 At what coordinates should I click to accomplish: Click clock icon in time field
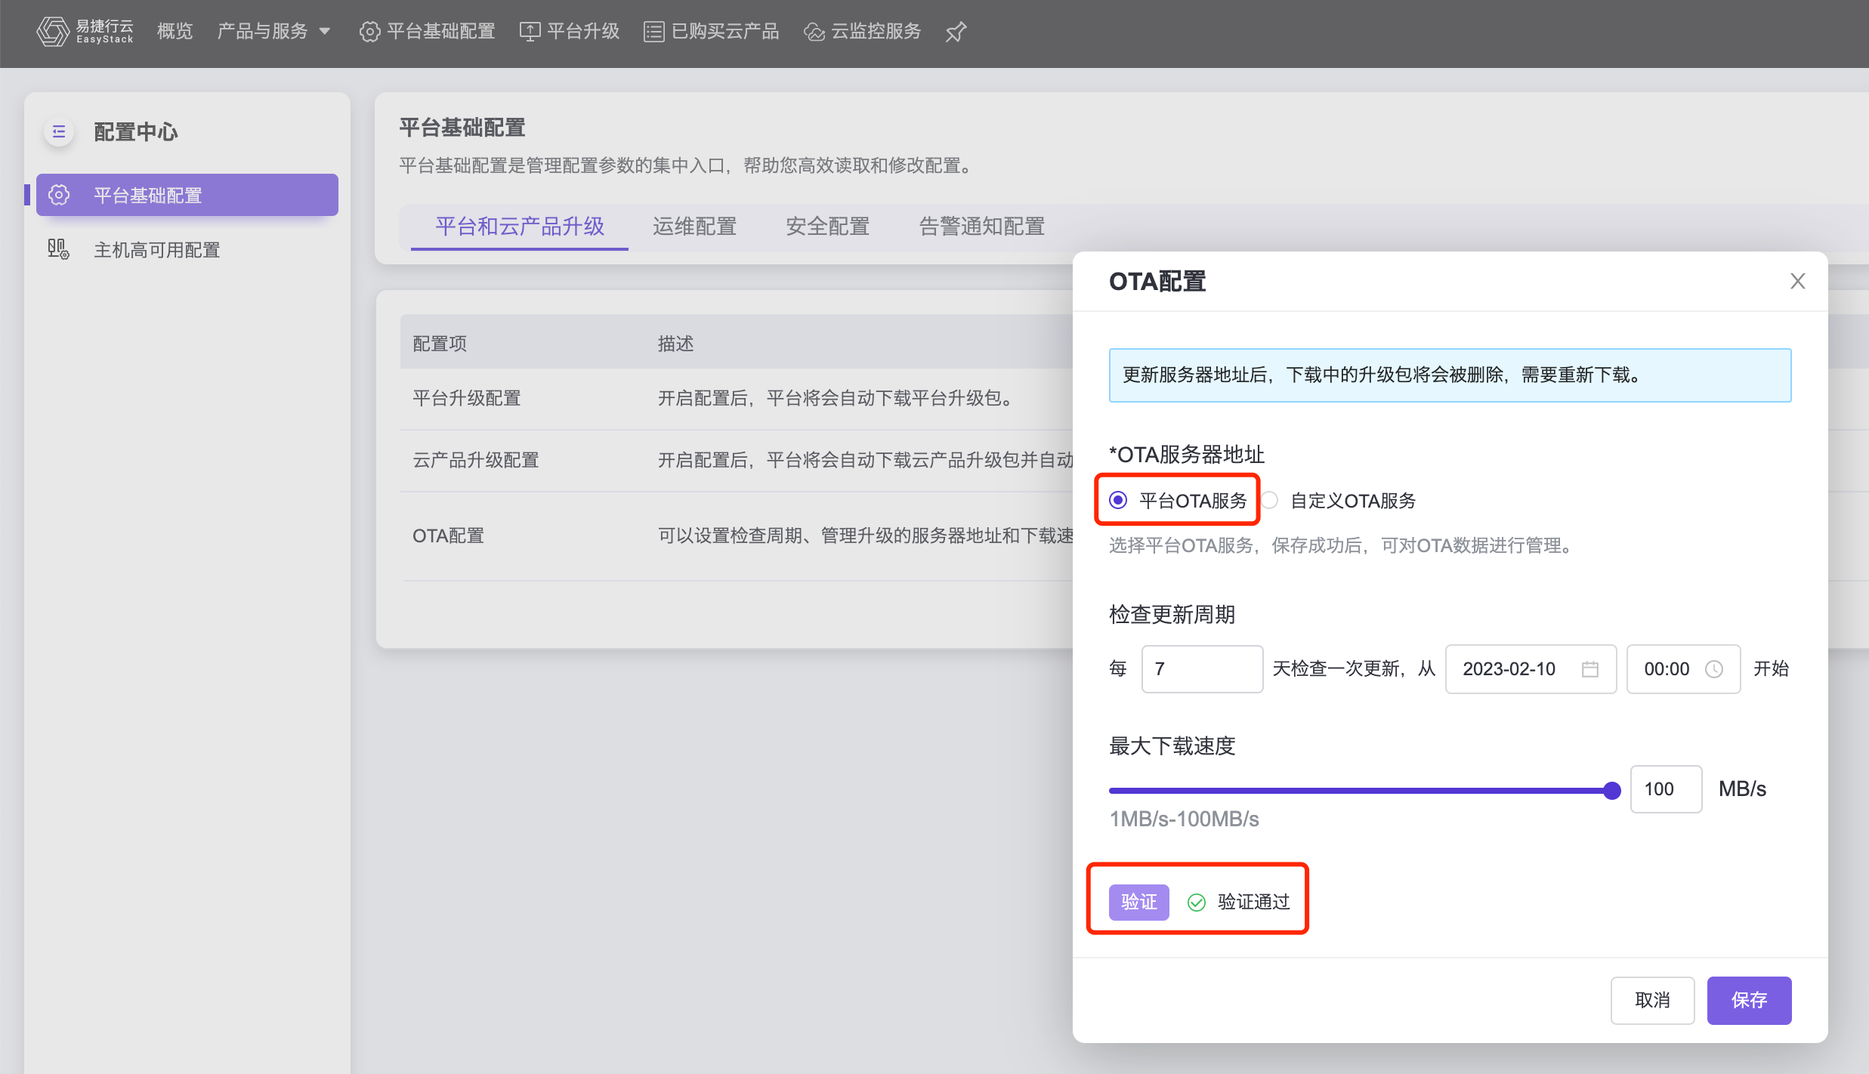click(x=1714, y=669)
